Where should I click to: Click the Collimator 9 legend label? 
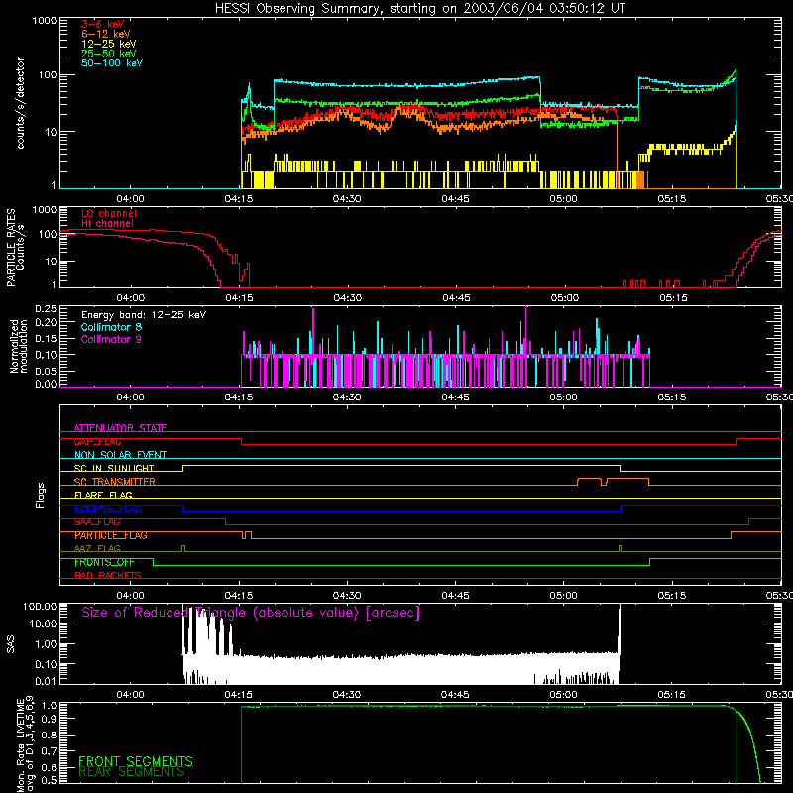(x=111, y=339)
